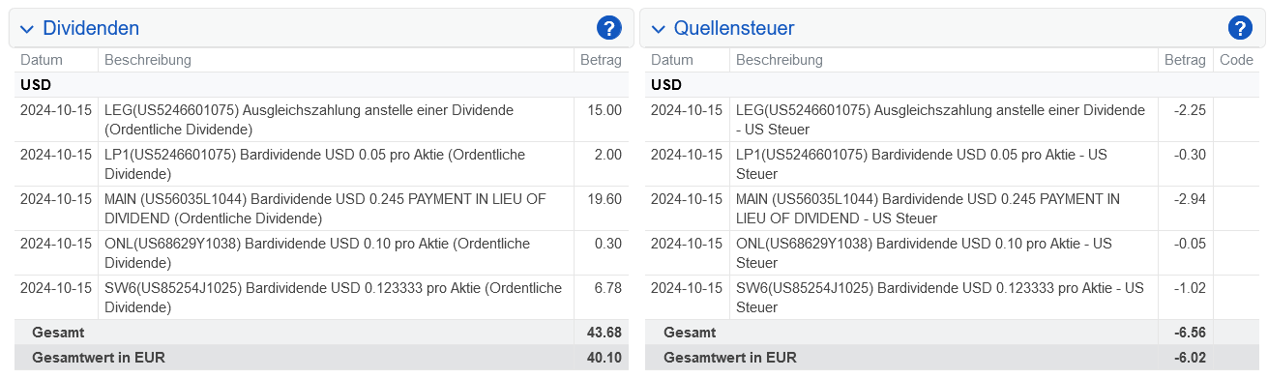Open the Quellensteuer help icon
Image resolution: width=1268 pixels, height=378 pixels.
click(1239, 29)
